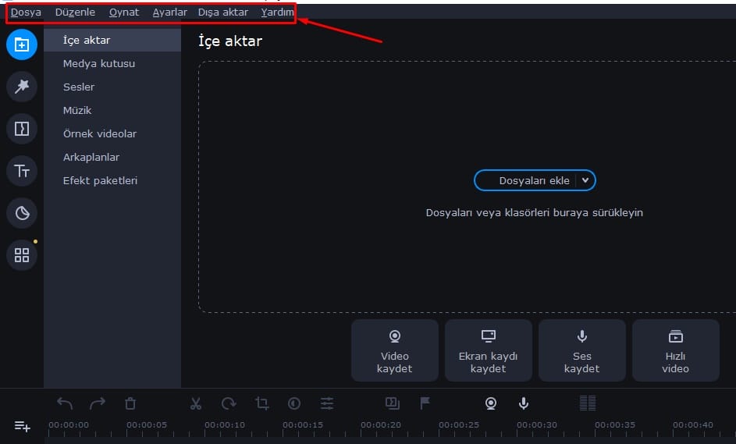The image size is (736, 444).
Task: Open the Dosya menu
Action: 26,12
